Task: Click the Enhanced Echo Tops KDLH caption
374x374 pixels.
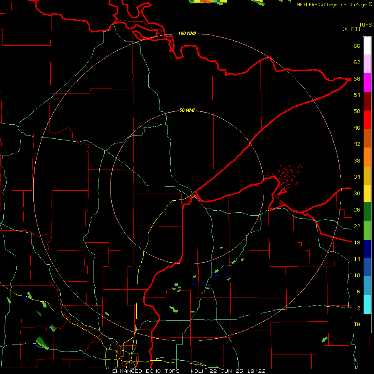Action: click(189, 371)
